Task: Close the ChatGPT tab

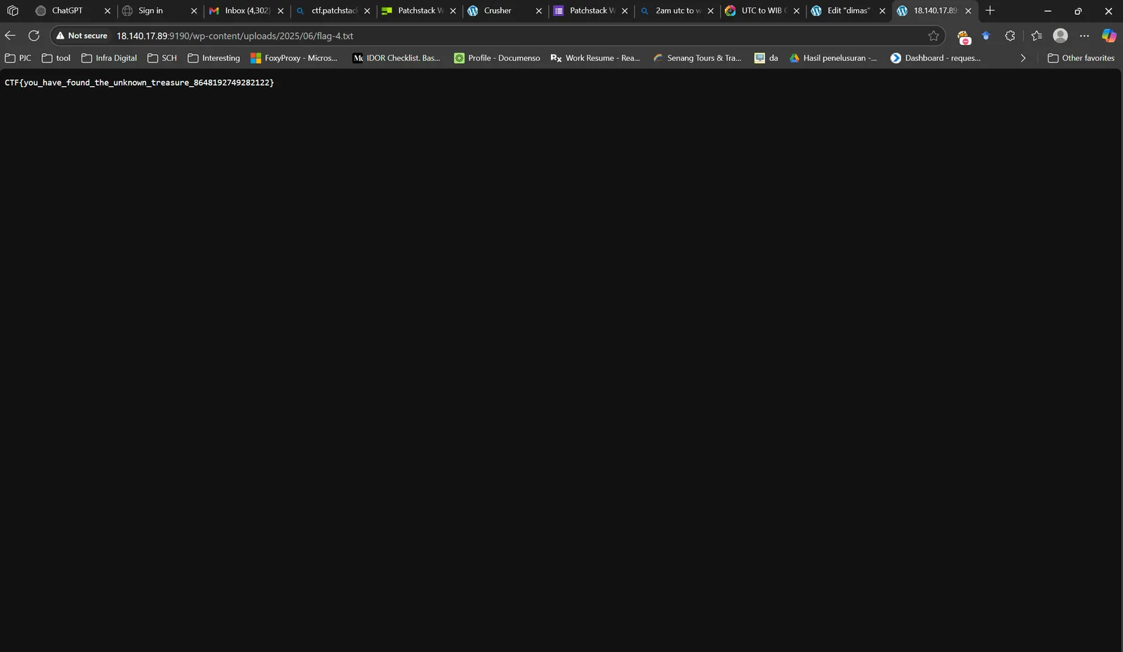Action: (x=107, y=11)
